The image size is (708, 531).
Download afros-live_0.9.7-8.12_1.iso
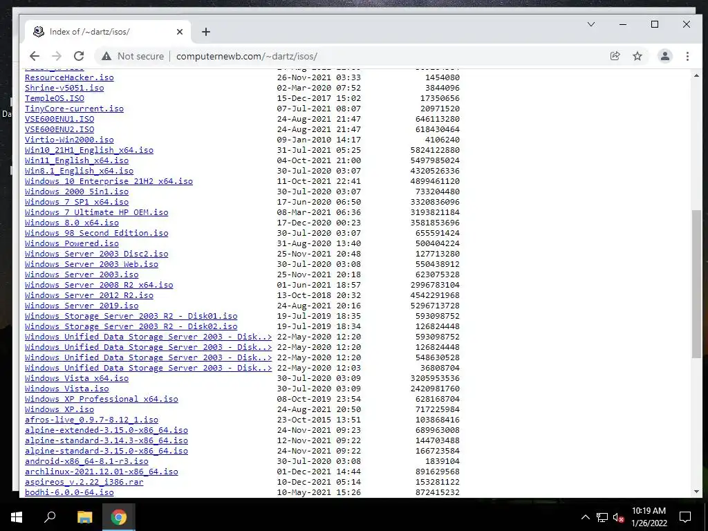[x=91, y=420]
